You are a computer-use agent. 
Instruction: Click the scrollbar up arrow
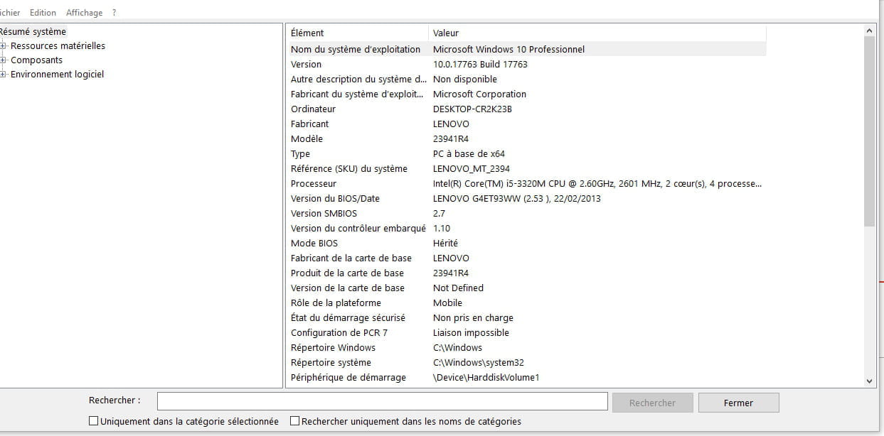(870, 31)
